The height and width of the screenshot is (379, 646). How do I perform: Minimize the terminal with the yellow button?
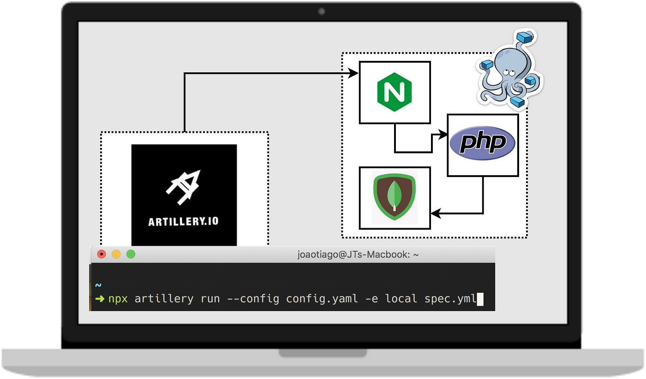click(116, 254)
